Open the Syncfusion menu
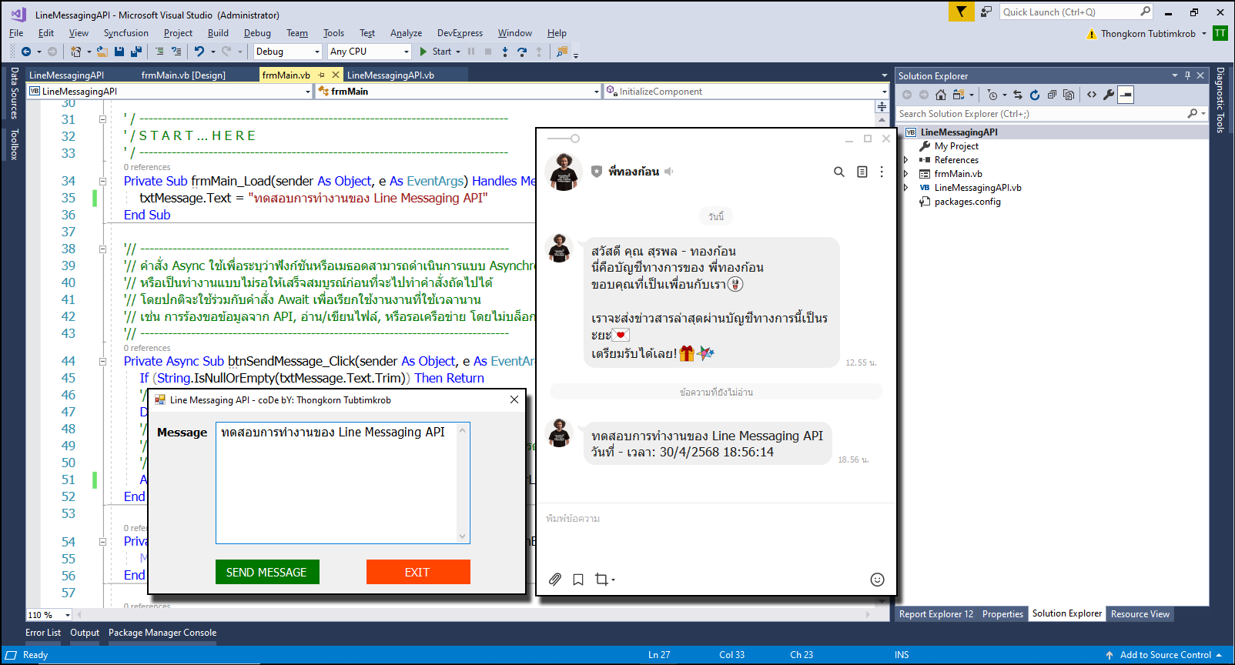1235x665 pixels. point(126,33)
